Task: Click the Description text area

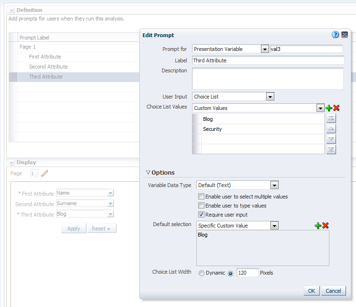Action: coord(268,79)
